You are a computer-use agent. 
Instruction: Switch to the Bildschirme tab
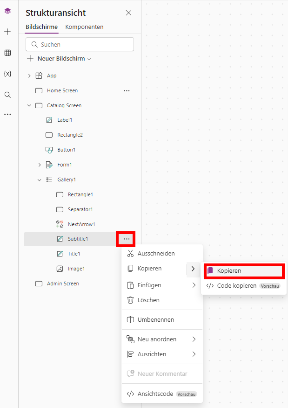(41, 27)
